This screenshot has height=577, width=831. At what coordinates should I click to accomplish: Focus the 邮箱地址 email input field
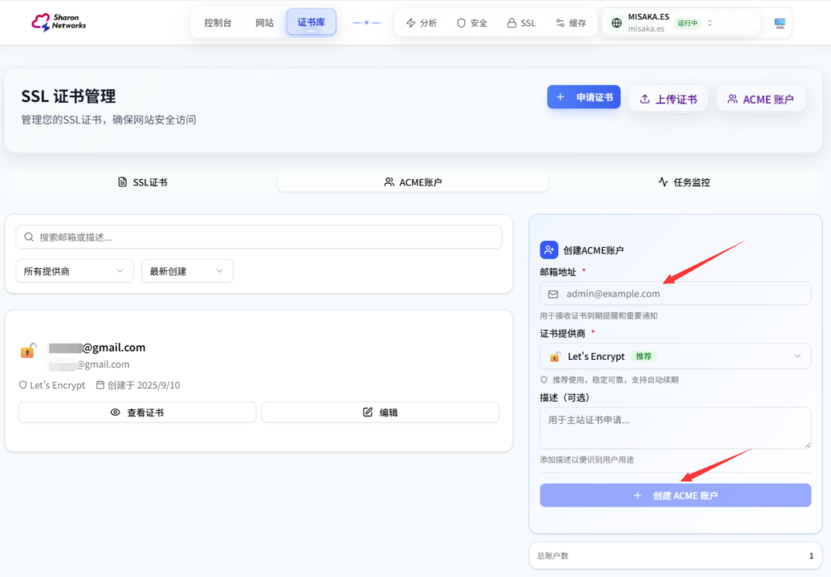click(675, 293)
